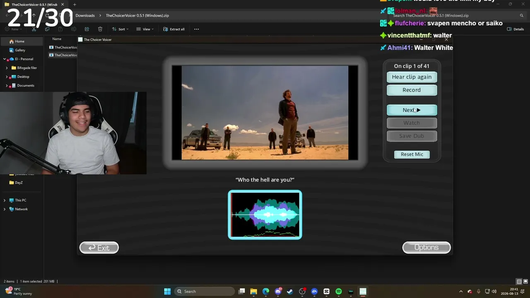Open the three-dot See more menu
The height and width of the screenshot is (298, 530).
pos(196,29)
